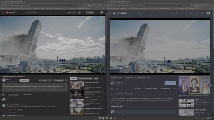Screen dimensions: 214x120
Task: Open YouTube notifications bell
Action: pyautogui.click(x=97, y=12)
